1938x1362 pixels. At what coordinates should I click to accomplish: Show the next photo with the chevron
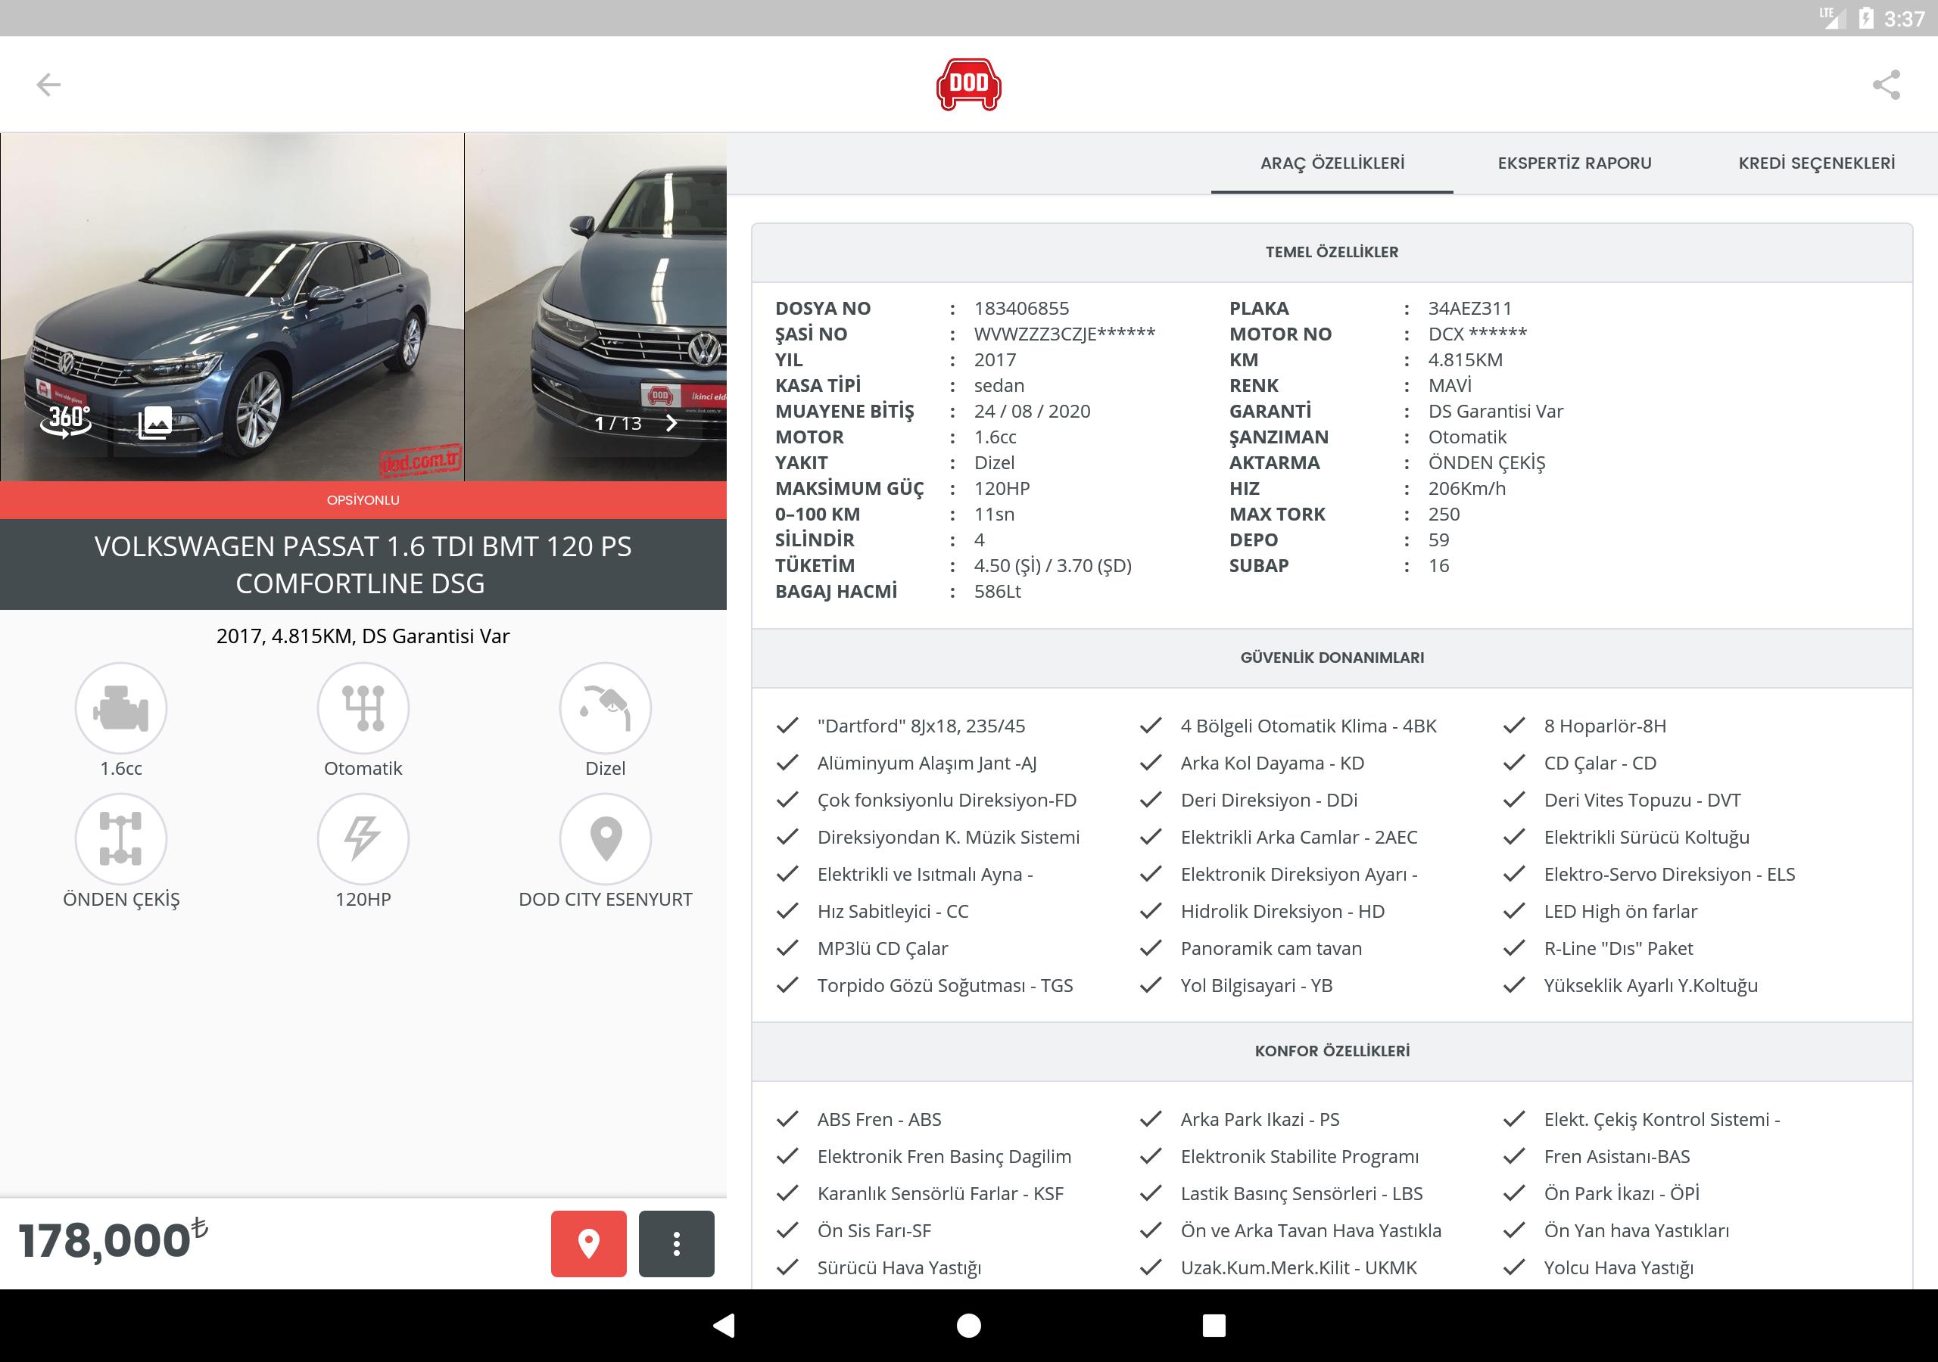672,423
